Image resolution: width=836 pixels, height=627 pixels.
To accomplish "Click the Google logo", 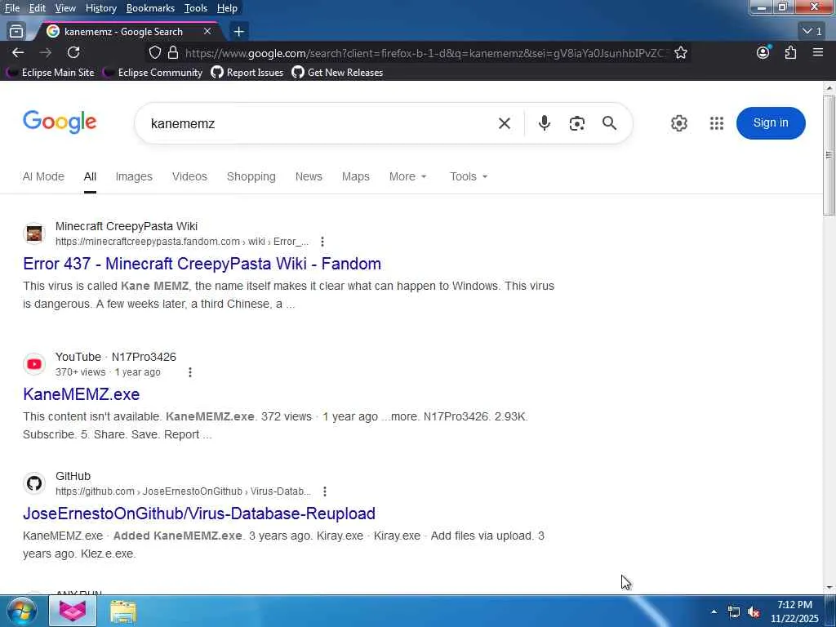I will click(60, 122).
